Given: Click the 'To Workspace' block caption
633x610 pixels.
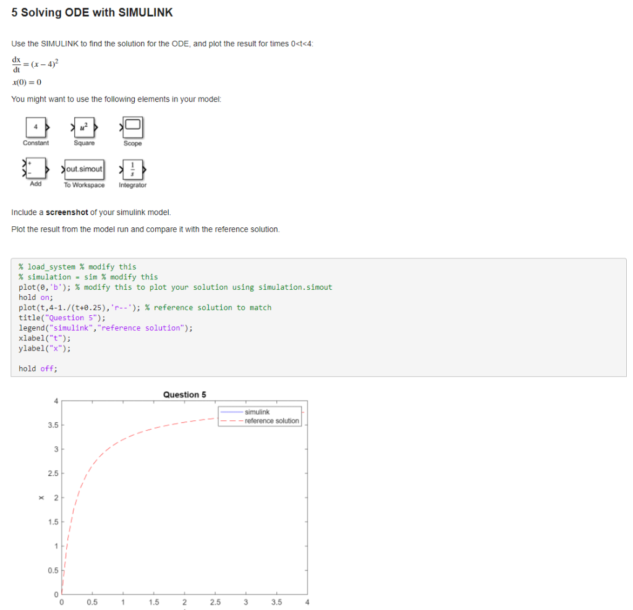Looking at the screenshot, I should tap(84, 185).
